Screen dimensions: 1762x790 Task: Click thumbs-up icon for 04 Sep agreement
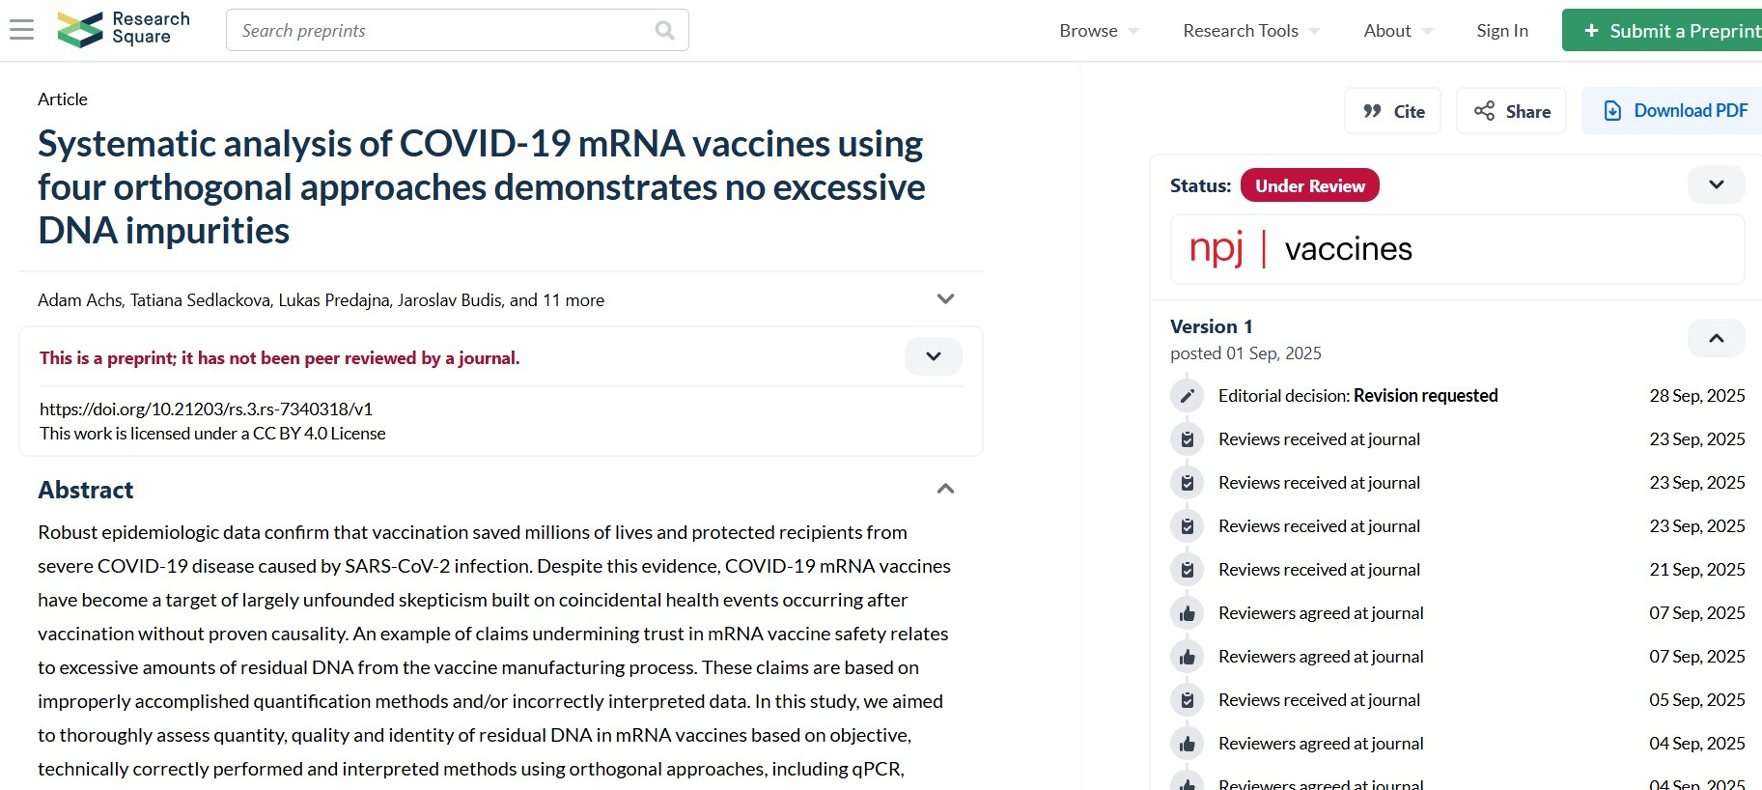pos(1188,744)
